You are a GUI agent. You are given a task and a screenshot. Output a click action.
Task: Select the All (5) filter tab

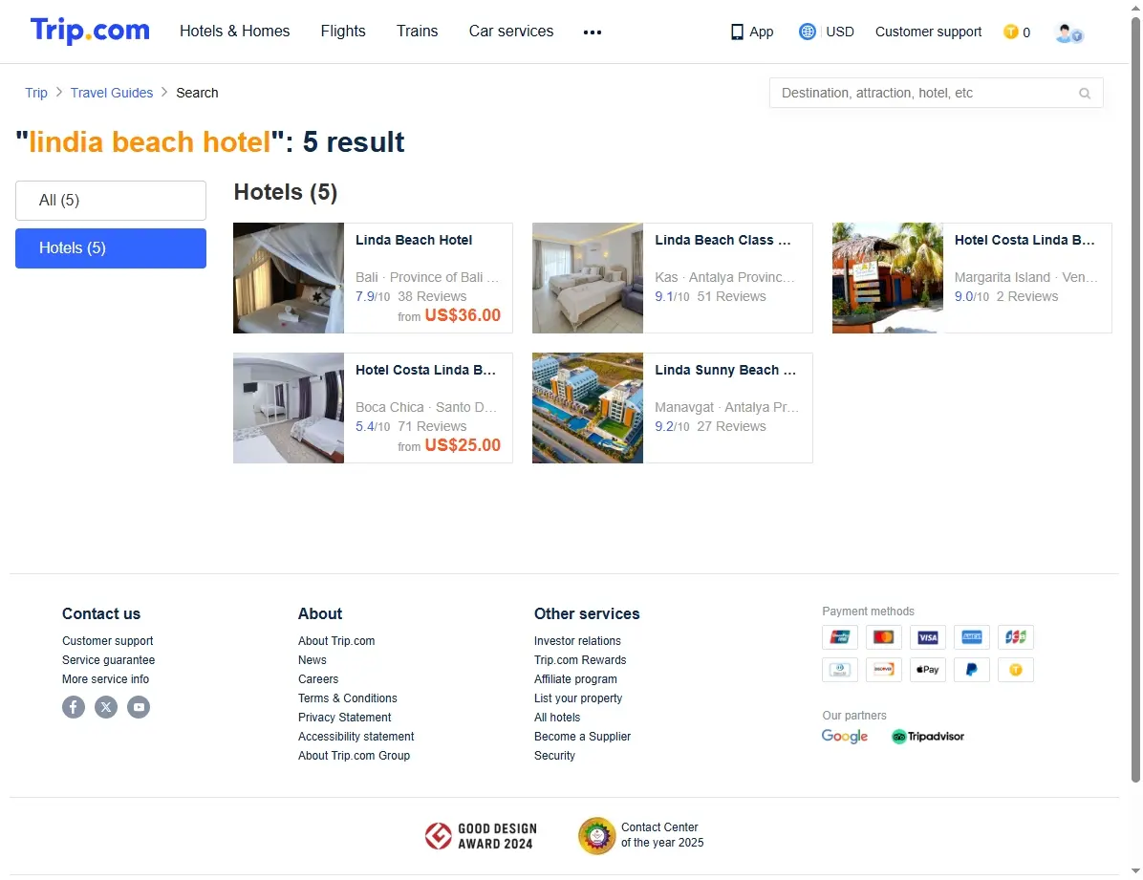click(111, 201)
